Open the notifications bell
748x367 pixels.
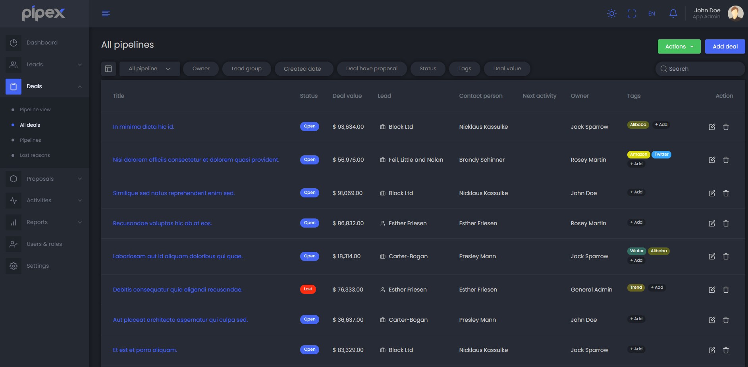pos(673,14)
